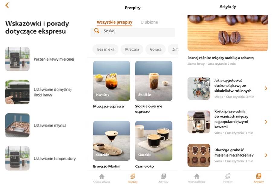Tap the search magnifier icon
This screenshot has width=272, height=185.
click(x=96, y=31)
